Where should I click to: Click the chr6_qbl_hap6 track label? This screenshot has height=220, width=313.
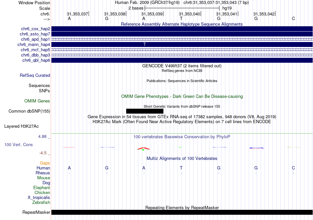36,60
